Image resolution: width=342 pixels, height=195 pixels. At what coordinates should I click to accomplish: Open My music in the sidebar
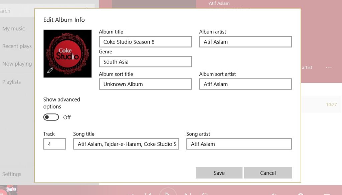click(x=14, y=28)
